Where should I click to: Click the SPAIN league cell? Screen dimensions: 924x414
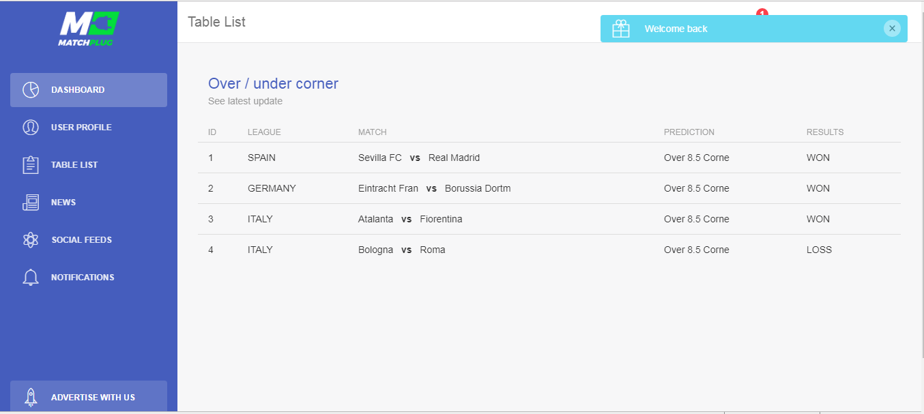[x=261, y=158]
